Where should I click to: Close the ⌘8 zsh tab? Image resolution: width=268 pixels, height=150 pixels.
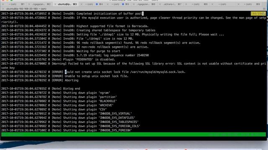(x=186, y=4)
